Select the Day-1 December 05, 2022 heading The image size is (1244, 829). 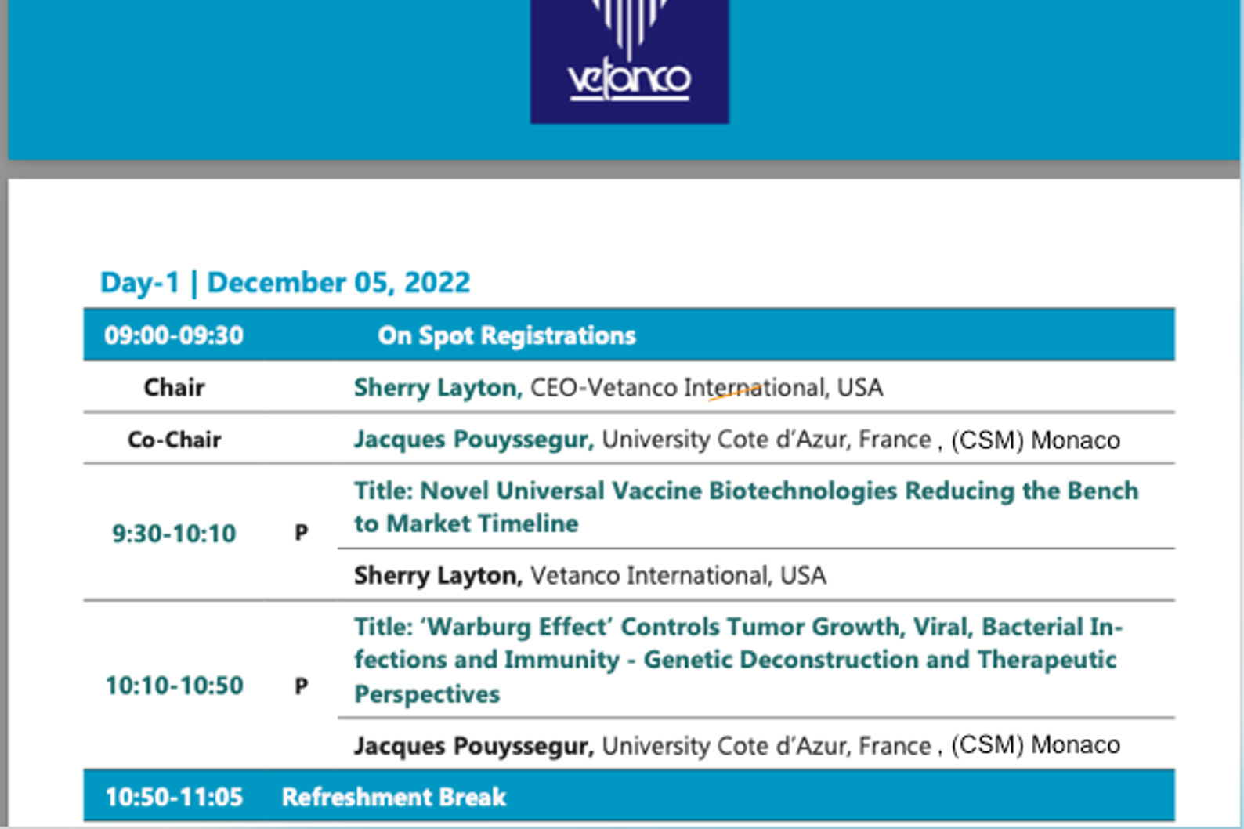[x=285, y=282]
